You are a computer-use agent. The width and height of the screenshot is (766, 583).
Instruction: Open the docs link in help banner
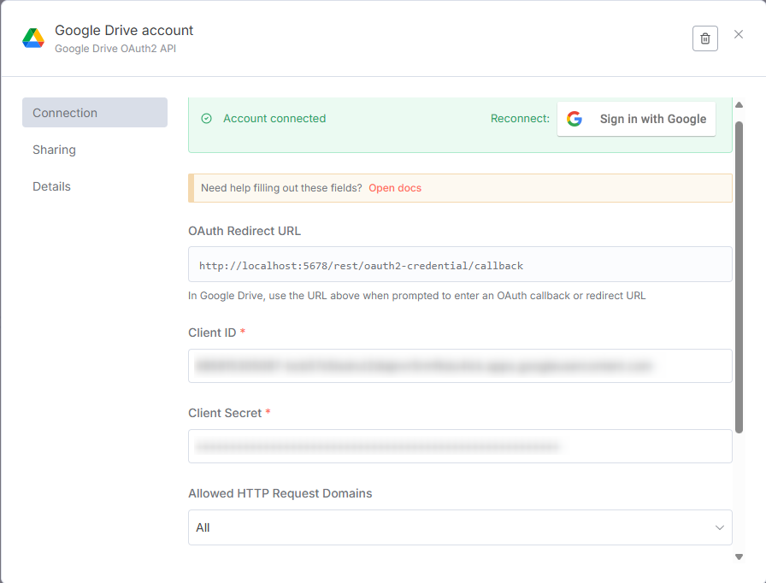pyautogui.click(x=395, y=188)
